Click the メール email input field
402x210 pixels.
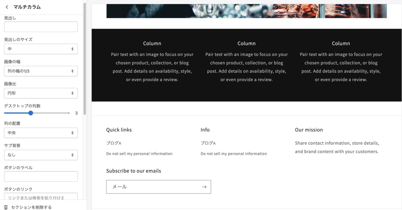tap(153, 187)
